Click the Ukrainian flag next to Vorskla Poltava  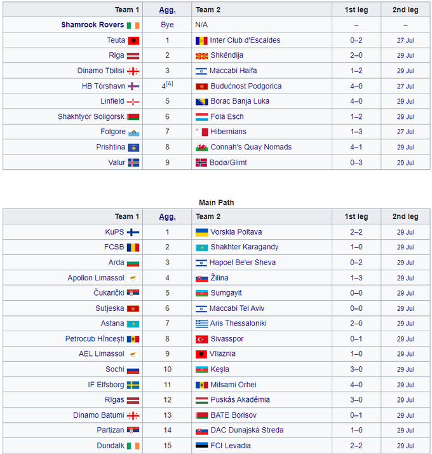tap(201, 232)
